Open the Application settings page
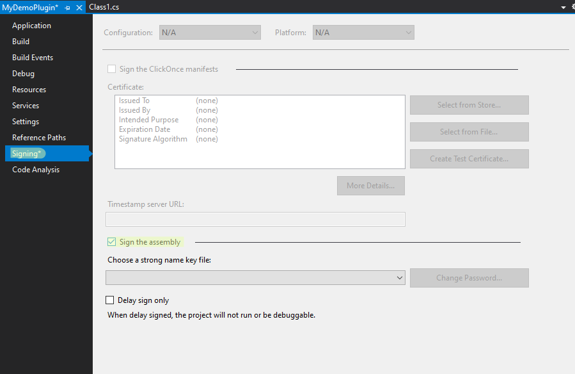The height and width of the screenshot is (374, 575). click(31, 25)
